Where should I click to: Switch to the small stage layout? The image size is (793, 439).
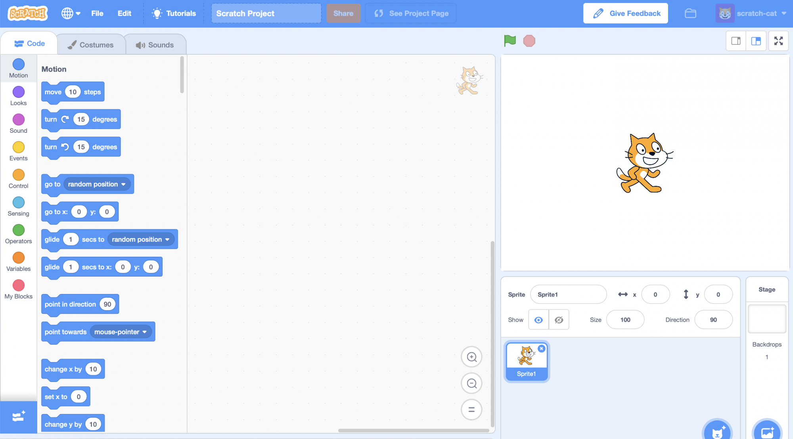(x=736, y=41)
